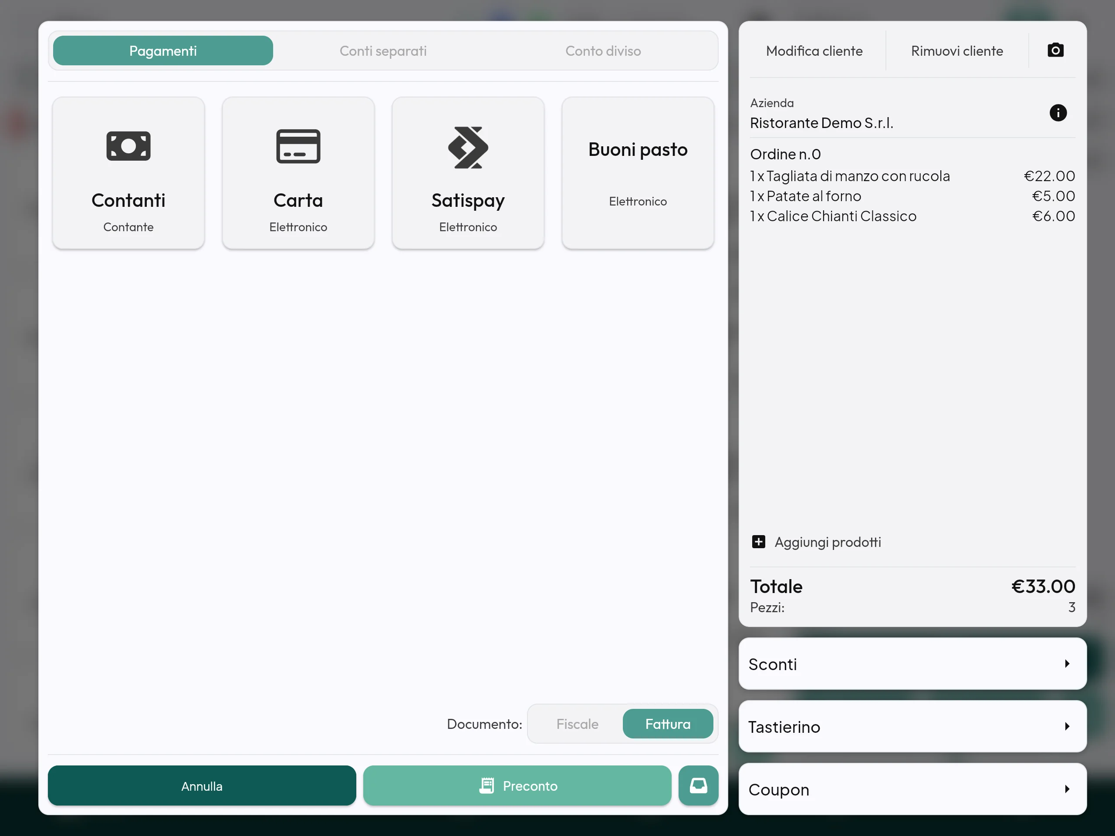Screen dimensions: 1115x836
Task: Cancel with the Annulla button
Action: click(202, 785)
